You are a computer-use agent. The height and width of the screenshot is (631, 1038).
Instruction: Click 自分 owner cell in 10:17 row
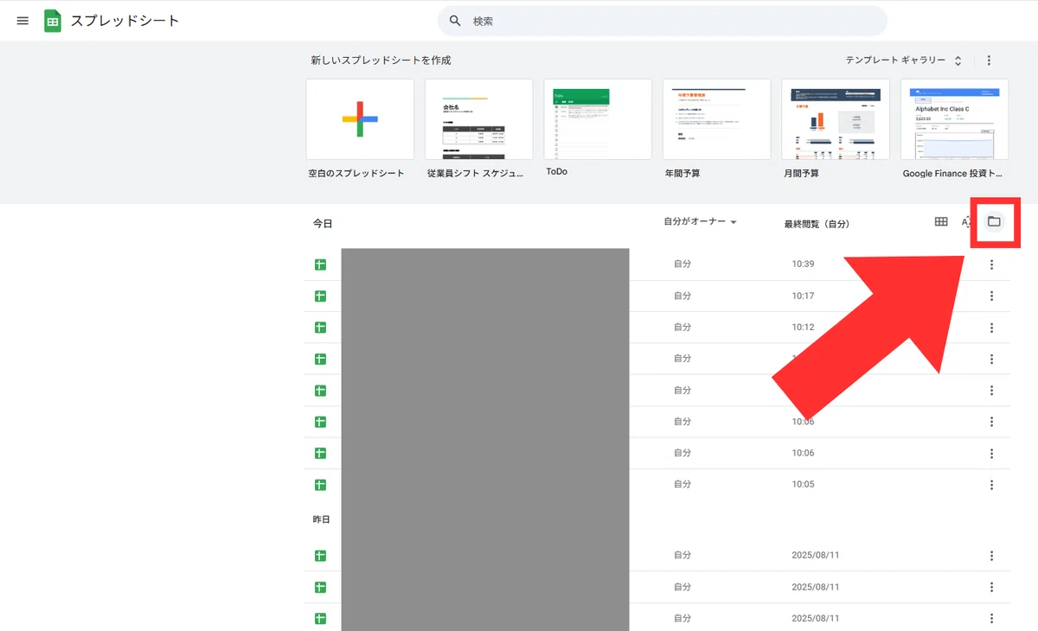tap(682, 296)
